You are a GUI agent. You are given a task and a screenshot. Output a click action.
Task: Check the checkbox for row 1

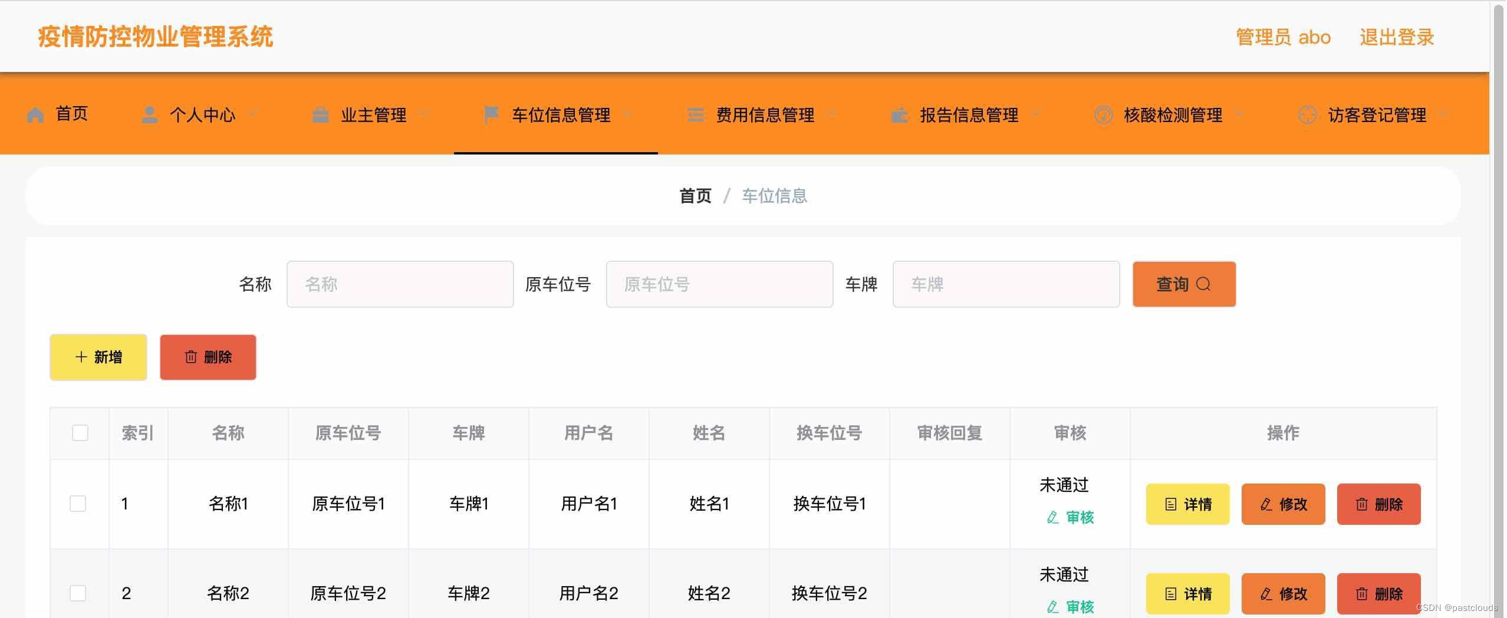point(78,504)
